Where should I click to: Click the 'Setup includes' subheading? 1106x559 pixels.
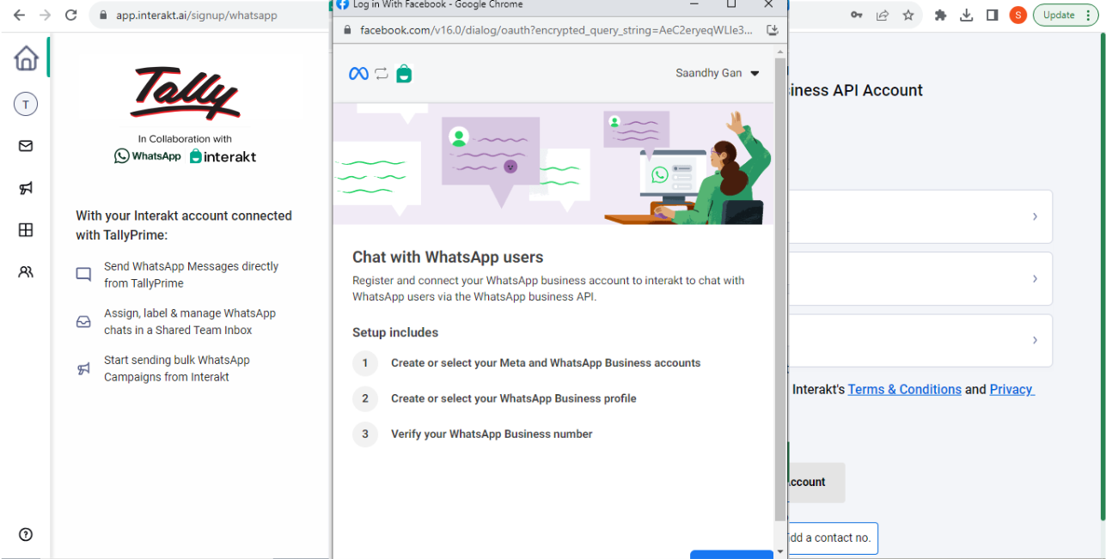pos(395,332)
